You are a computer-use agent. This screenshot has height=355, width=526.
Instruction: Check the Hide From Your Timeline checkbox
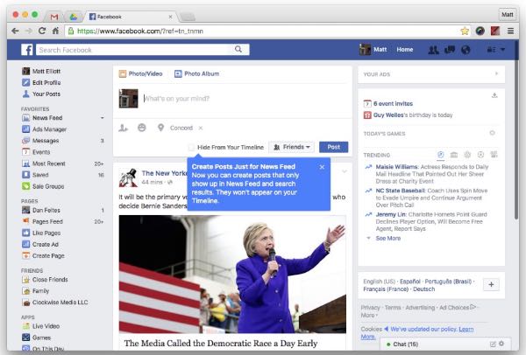(191, 147)
